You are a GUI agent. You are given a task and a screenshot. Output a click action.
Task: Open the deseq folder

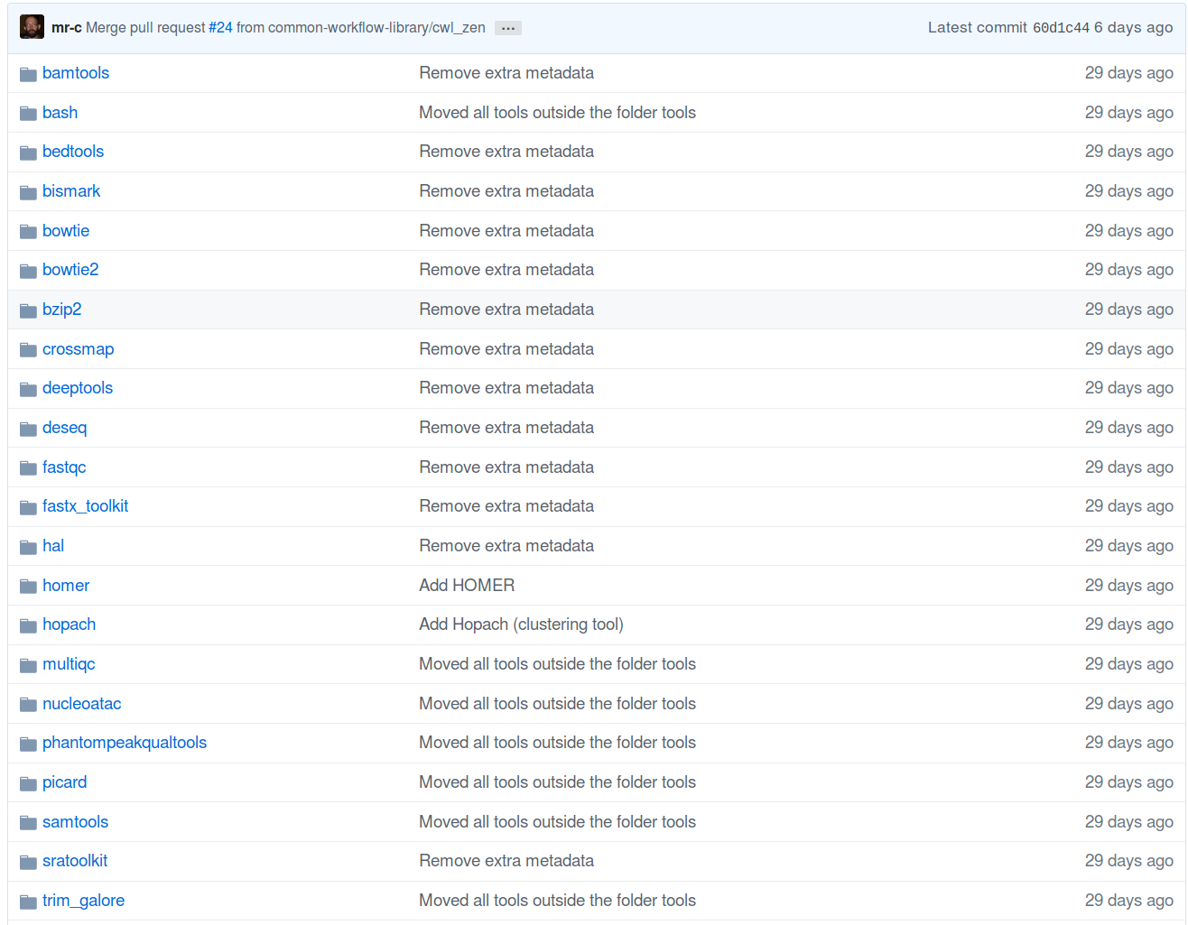pyautogui.click(x=65, y=428)
